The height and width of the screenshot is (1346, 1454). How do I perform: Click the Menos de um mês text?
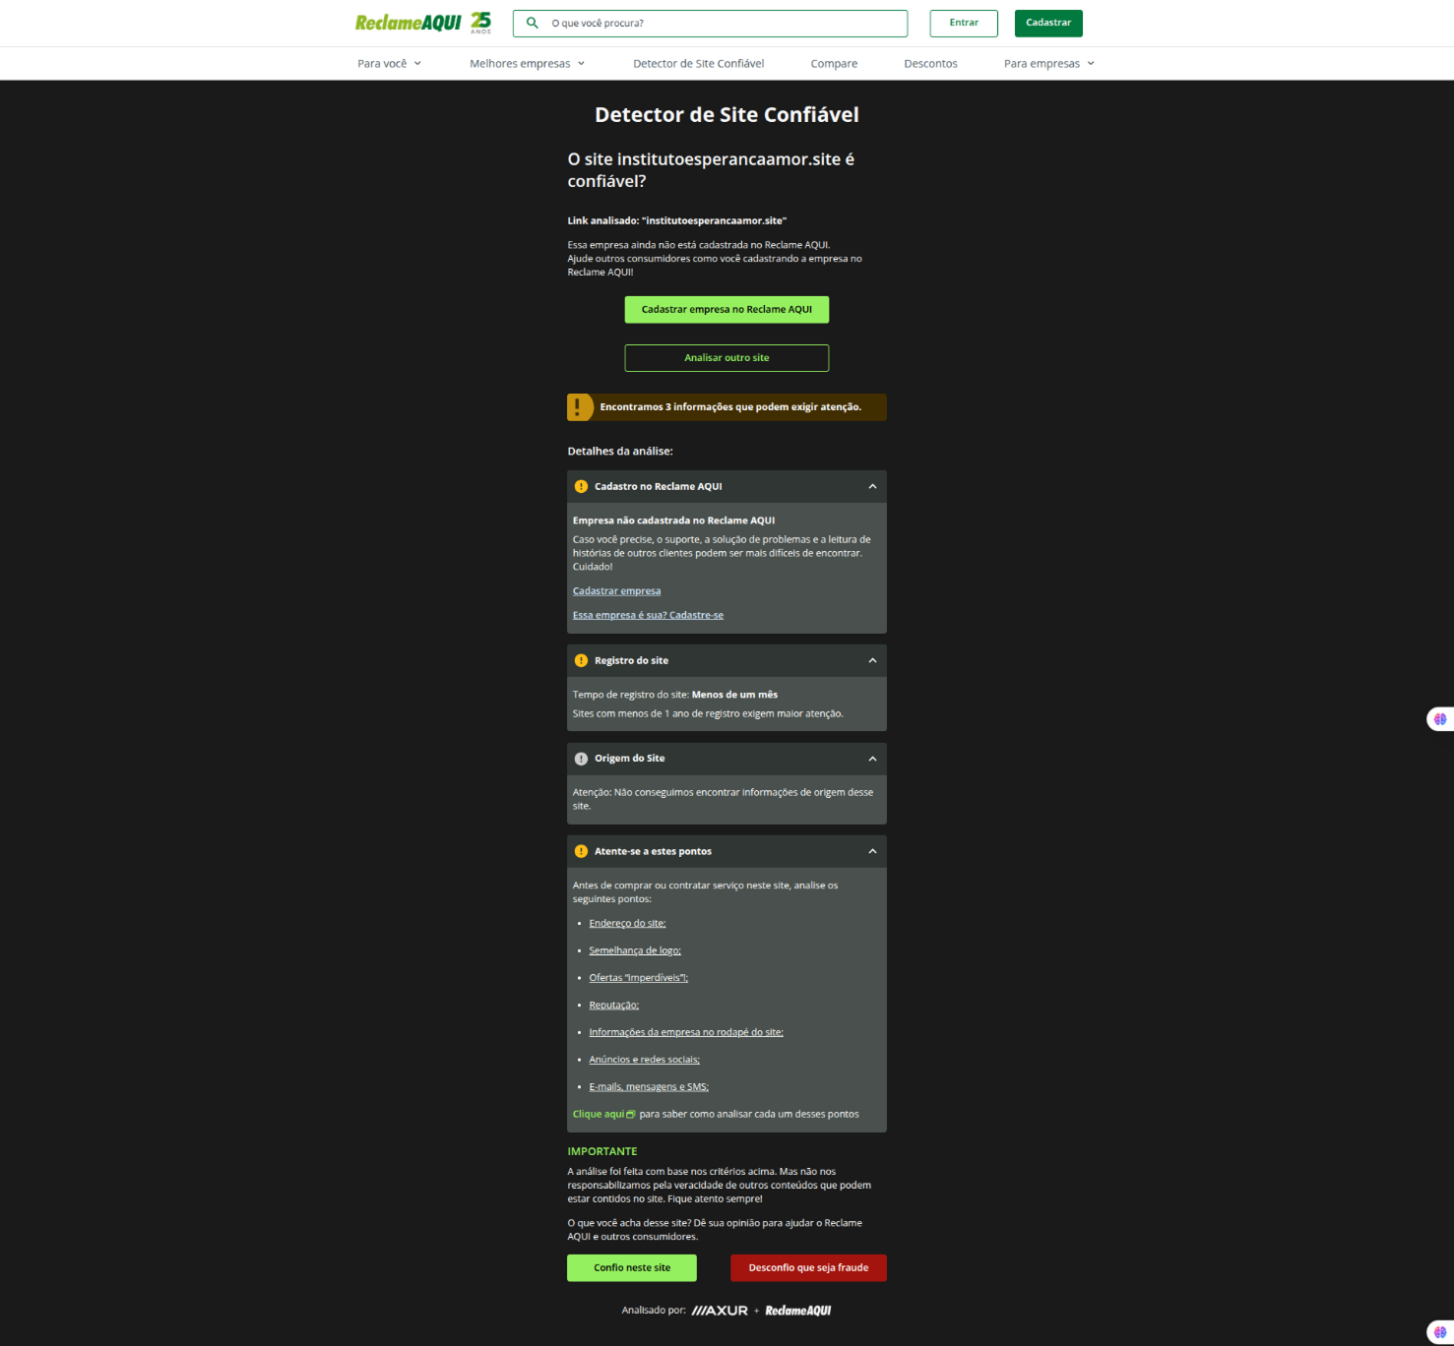click(x=734, y=695)
